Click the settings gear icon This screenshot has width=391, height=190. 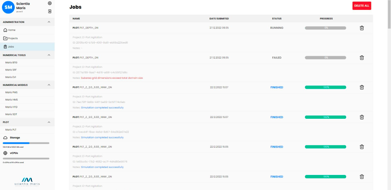(x=50, y=3)
